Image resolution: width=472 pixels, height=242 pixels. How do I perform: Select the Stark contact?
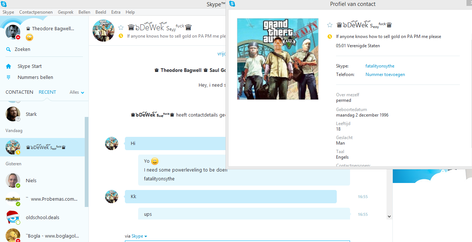(x=42, y=114)
